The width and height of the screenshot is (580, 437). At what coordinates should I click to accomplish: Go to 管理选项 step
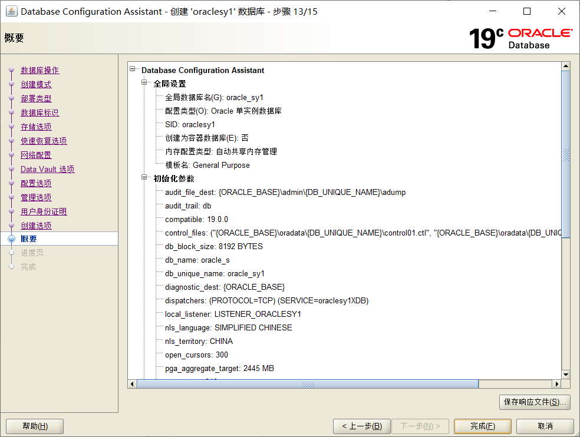[36, 197]
